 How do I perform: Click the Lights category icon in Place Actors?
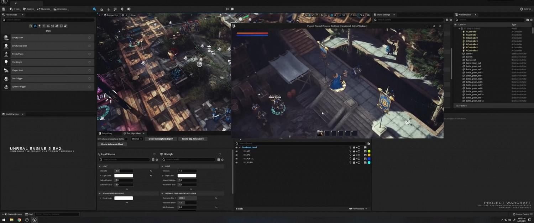(x=39, y=26)
